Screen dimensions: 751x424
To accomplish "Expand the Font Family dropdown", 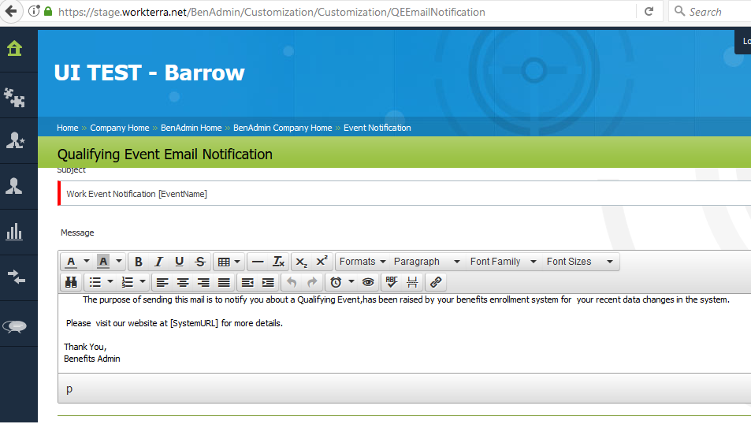I will 503,262.
